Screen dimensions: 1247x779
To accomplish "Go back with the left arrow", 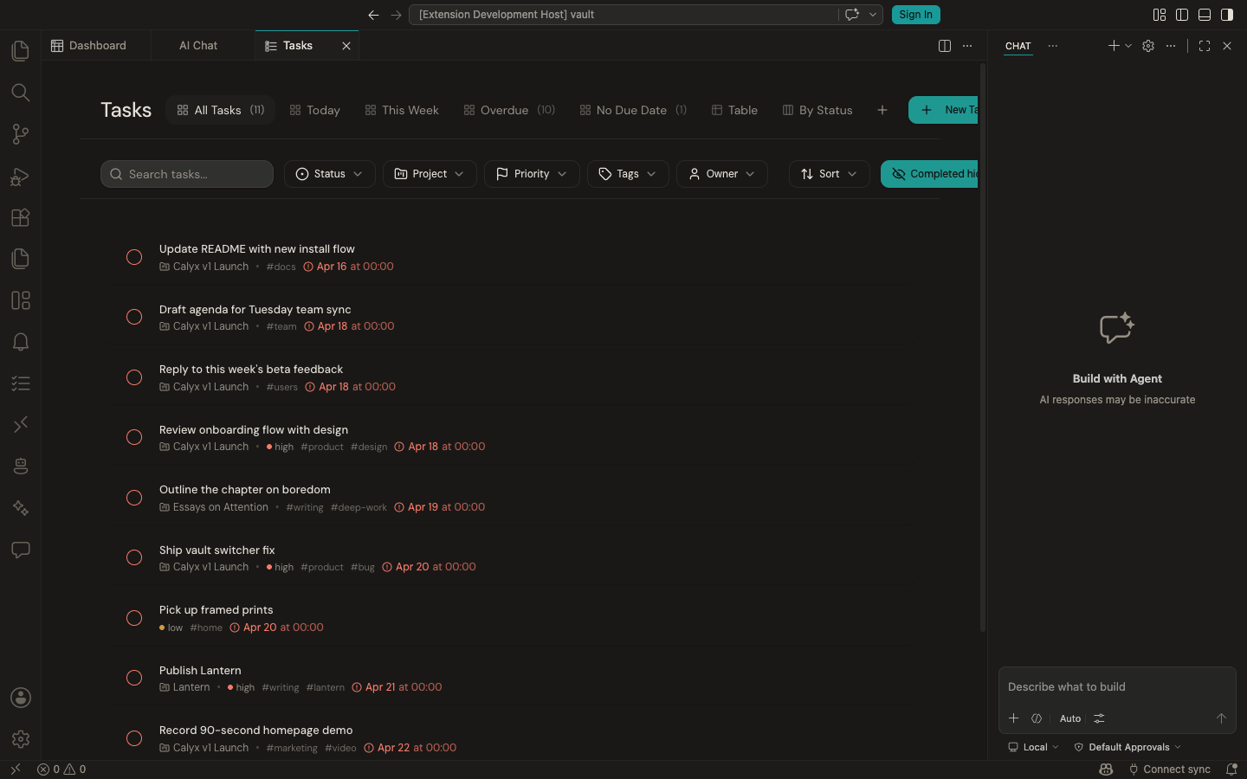I will click(373, 15).
